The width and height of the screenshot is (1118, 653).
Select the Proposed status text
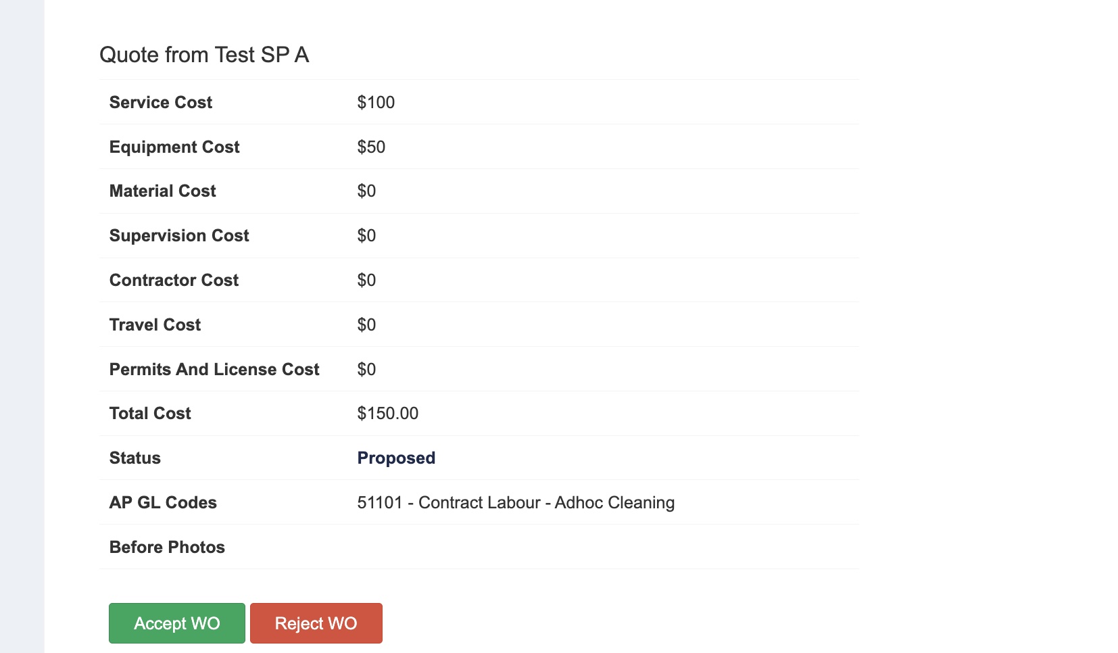pyautogui.click(x=396, y=458)
